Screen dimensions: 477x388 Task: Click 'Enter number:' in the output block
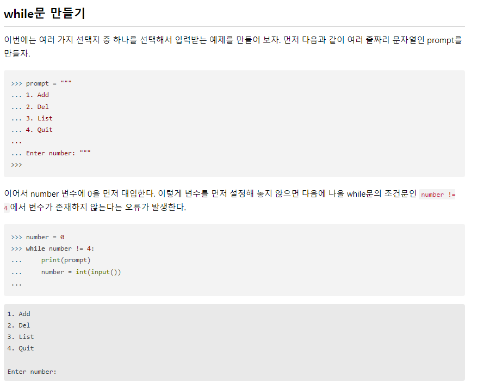(32, 372)
